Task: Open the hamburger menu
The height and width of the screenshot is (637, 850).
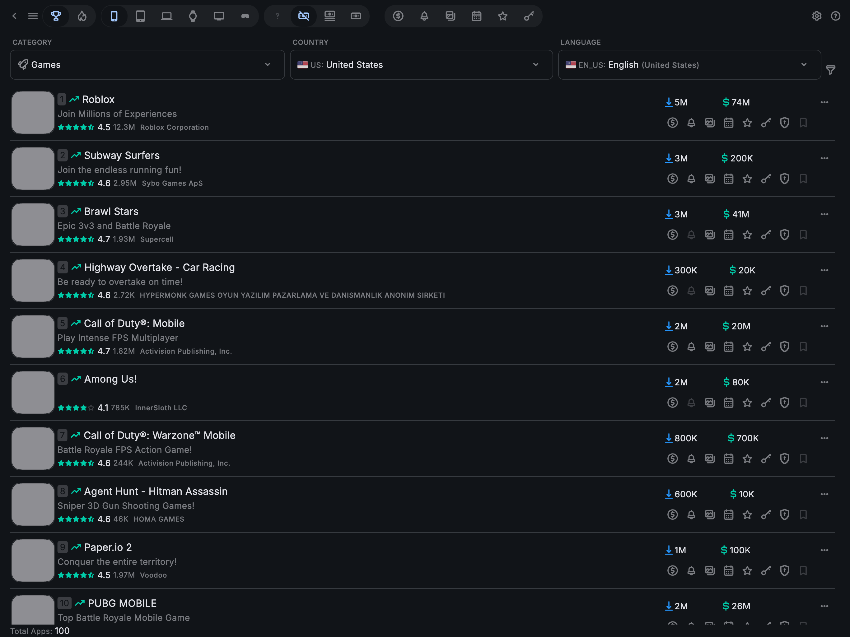Action: (33, 16)
